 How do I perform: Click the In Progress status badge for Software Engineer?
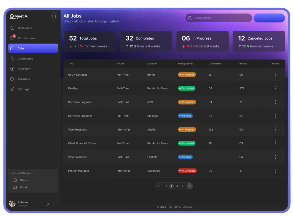(187, 102)
